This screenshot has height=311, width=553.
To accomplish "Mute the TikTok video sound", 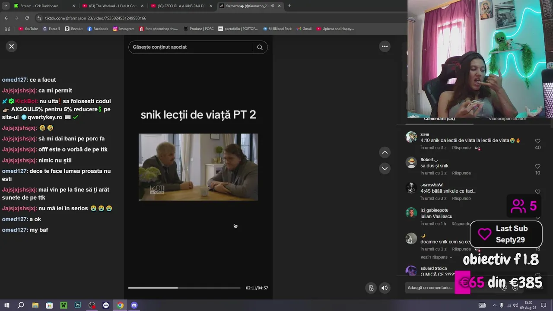I will (385, 288).
